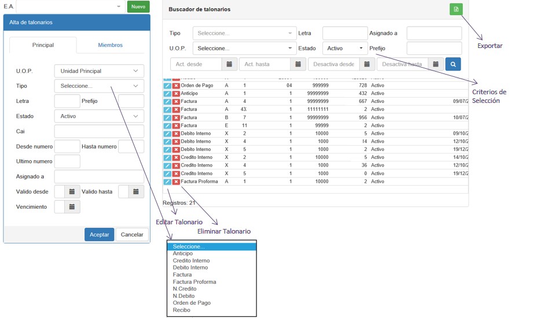Choose Orden de Pago in the list
Viewport: 551px width, 318px height.
tap(192, 303)
